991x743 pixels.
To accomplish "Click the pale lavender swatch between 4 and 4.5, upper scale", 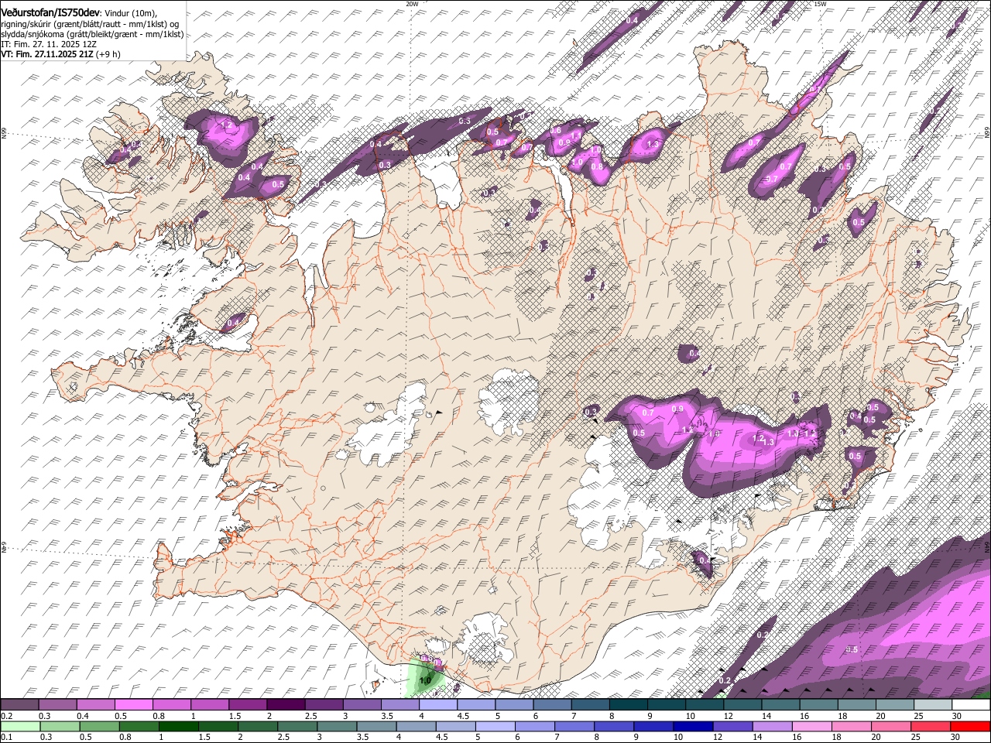I will (438, 705).
